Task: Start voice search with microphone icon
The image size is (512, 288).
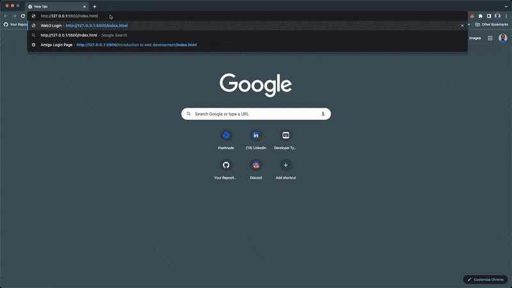Action: pos(323,114)
